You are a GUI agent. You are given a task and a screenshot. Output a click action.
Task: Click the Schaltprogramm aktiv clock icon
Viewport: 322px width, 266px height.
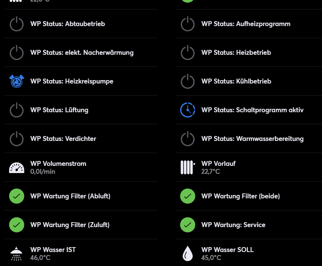(x=188, y=110)
